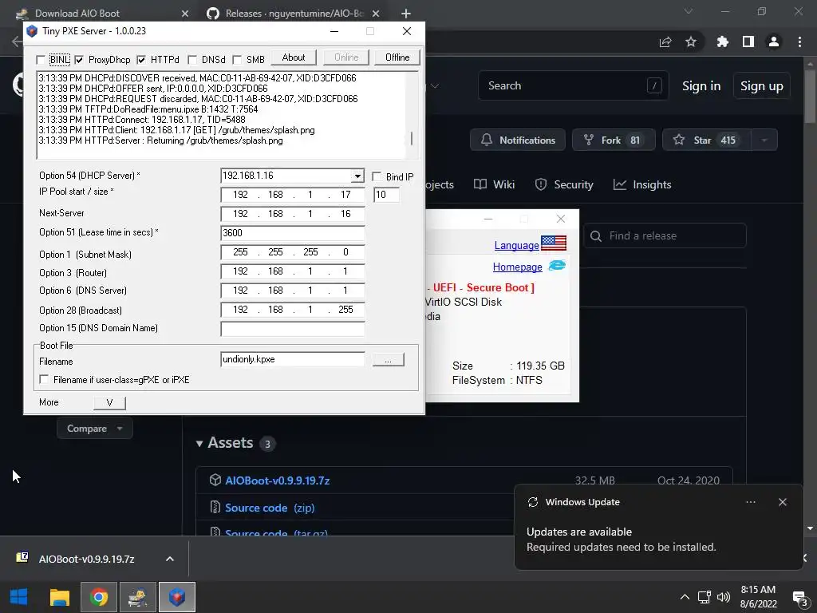Viewport: 817px width, 613px height.
Task: Collapse the Assets section
Action: click(199, 444)
